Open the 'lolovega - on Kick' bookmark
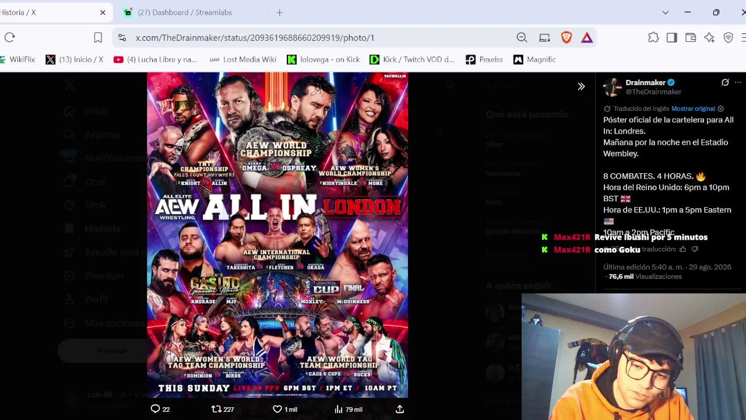This screenshot has height=420, width=746. pyautogui.click(x=323, y=60)
